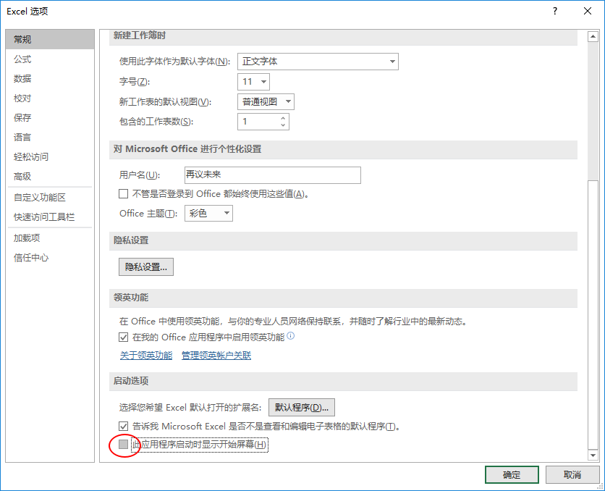Click the 启动选项 section heading
The height and width of the screenshot is (491, 605).
[131, 381]
